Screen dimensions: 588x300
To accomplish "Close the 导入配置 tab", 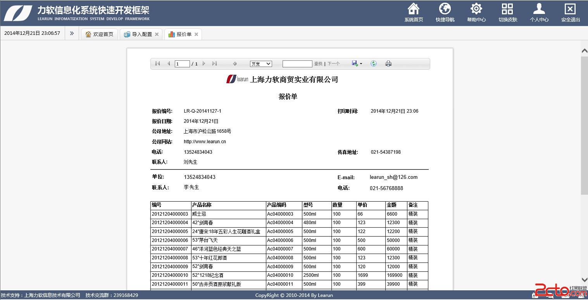I will coord(157,34).
